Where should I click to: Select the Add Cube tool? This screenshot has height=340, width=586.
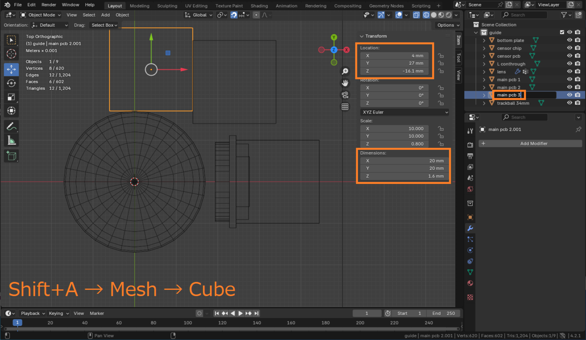[x=11, y=156]
